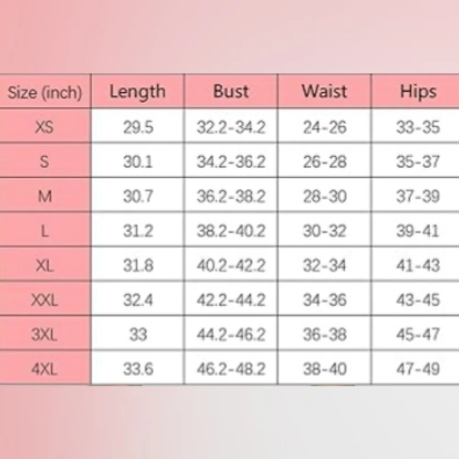Click the Hips column header

418,91
